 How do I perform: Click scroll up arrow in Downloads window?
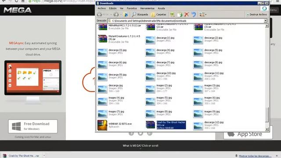pos(267,26)
